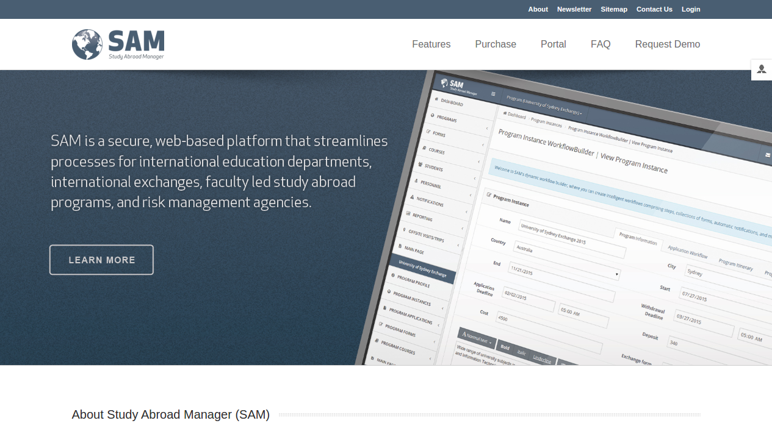Select Contact Us in top bar
The height and width of the screenshot is (426, 772).
click(654, 9)
